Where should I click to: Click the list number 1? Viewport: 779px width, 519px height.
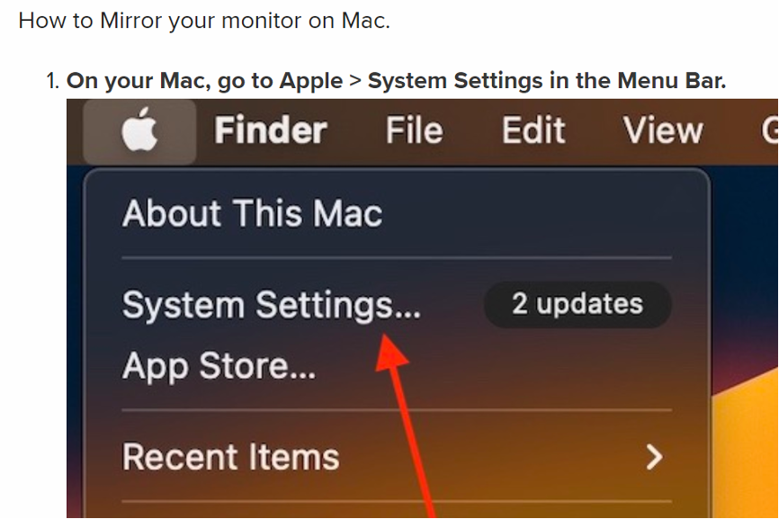pos(53,81)
